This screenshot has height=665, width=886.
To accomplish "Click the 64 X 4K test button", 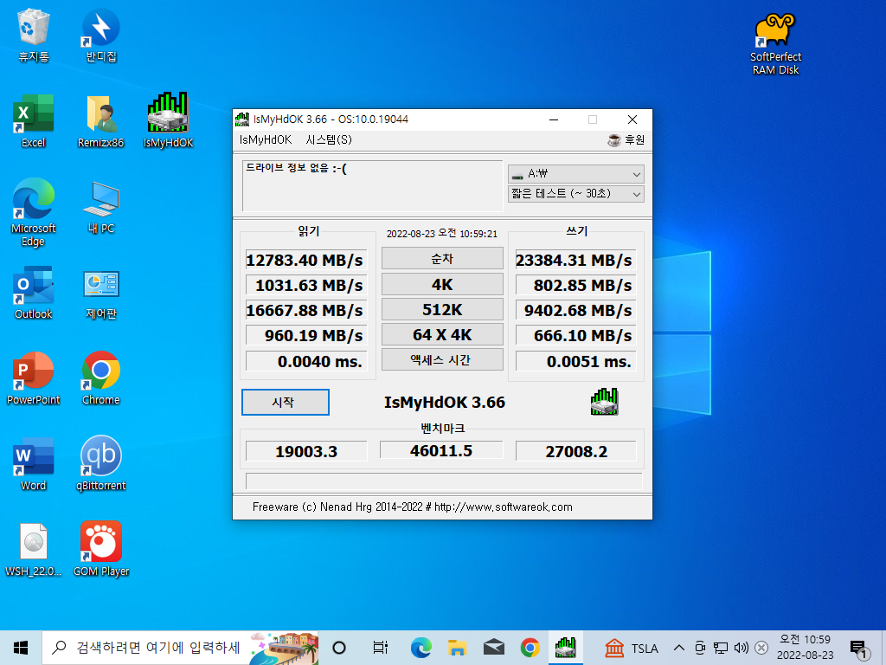I will pos(442,334).
